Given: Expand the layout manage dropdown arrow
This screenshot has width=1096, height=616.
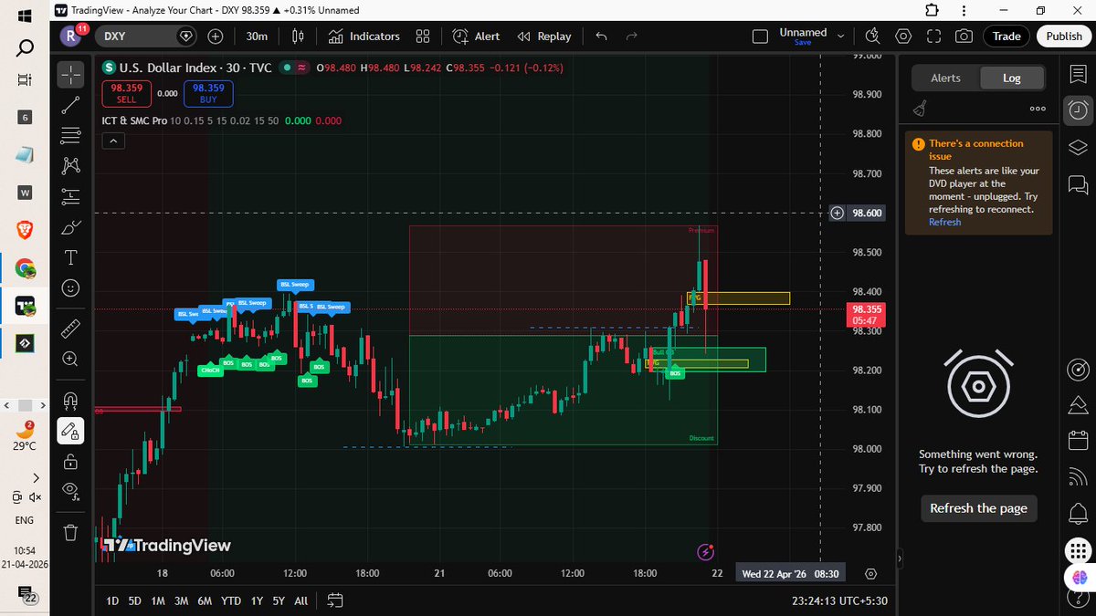Looking at the screenshot, I should pos(842,37).
